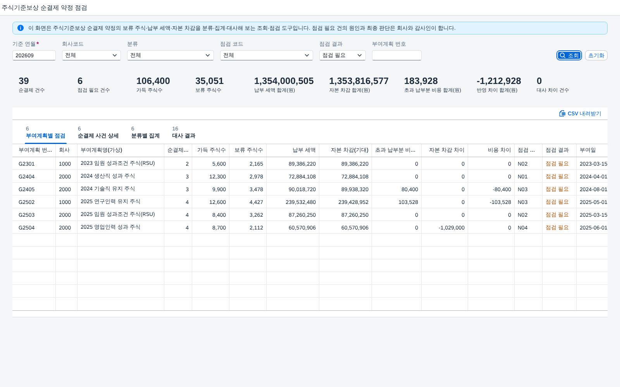The width and height of the screenshot is (620, 387).
Task: Click the 비용 차이 column header
Action: (491, 150)
